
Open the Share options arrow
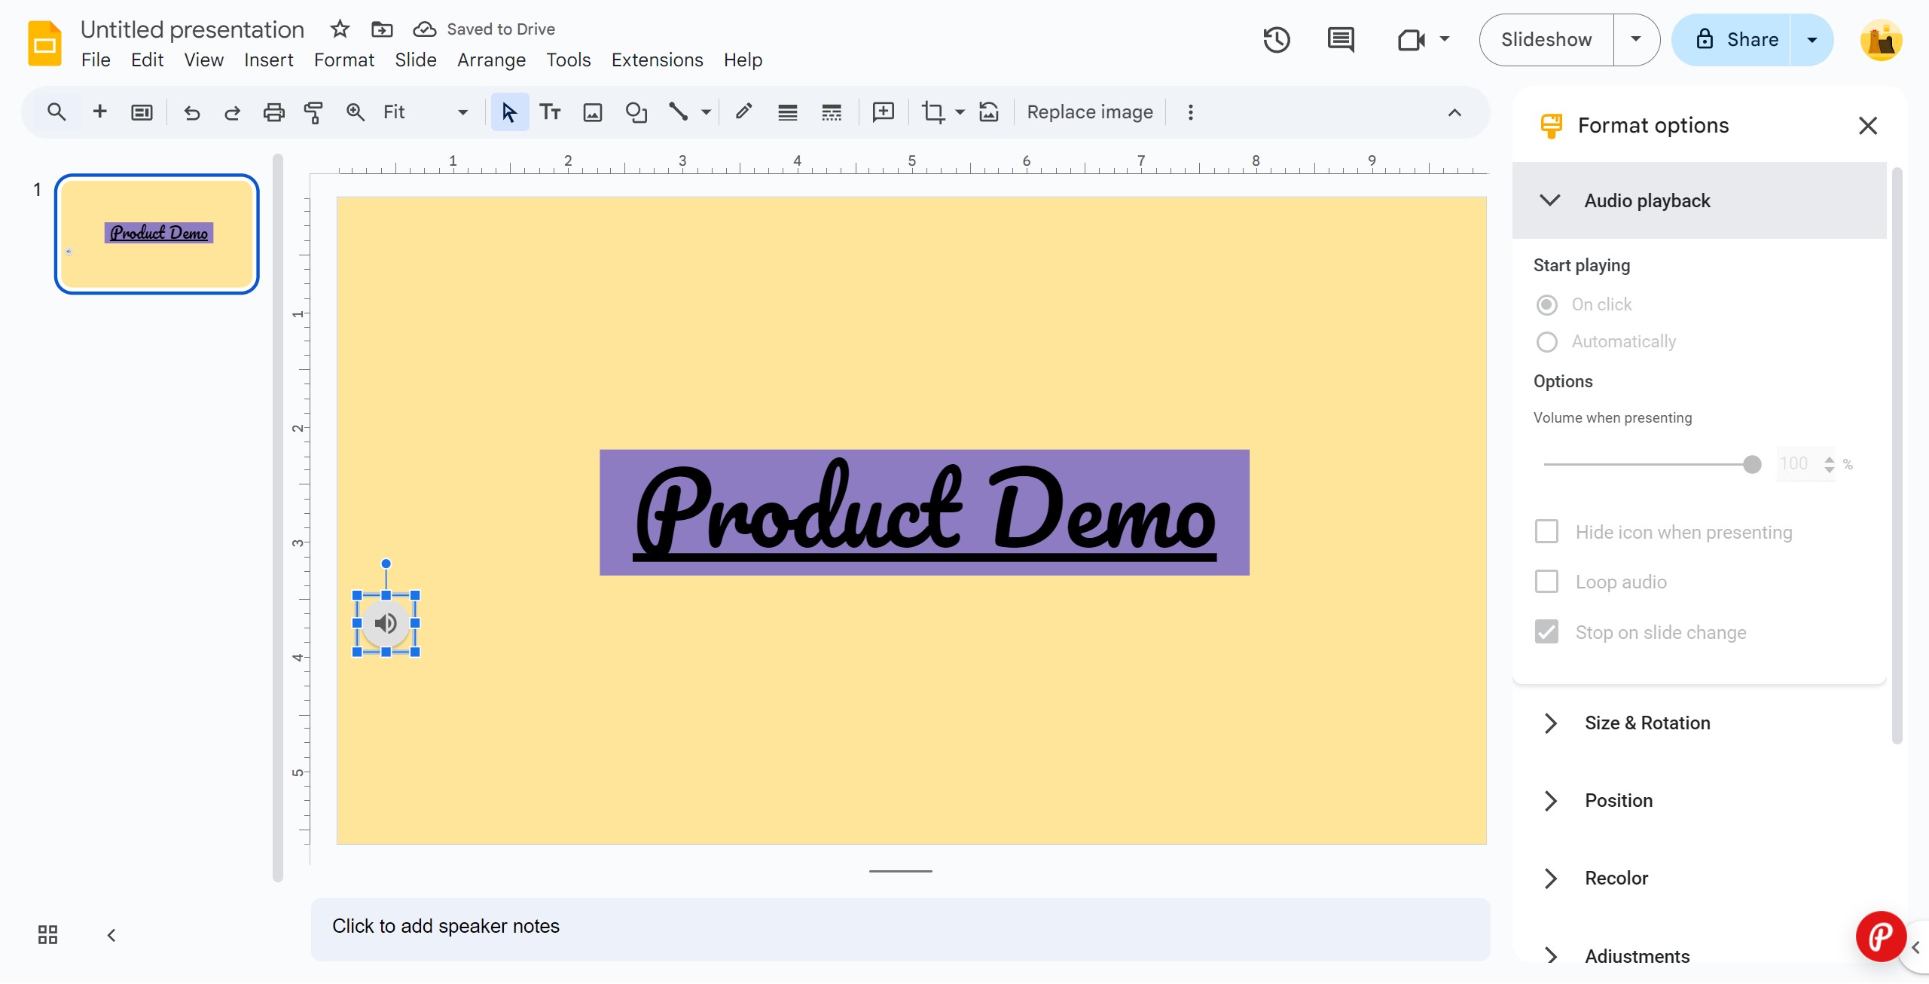point(1812,39)
